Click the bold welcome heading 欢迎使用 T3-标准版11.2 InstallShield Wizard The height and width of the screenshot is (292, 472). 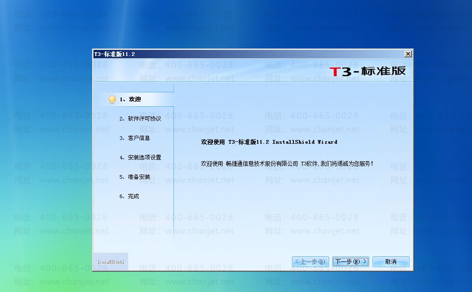click(x=269, y=142)
